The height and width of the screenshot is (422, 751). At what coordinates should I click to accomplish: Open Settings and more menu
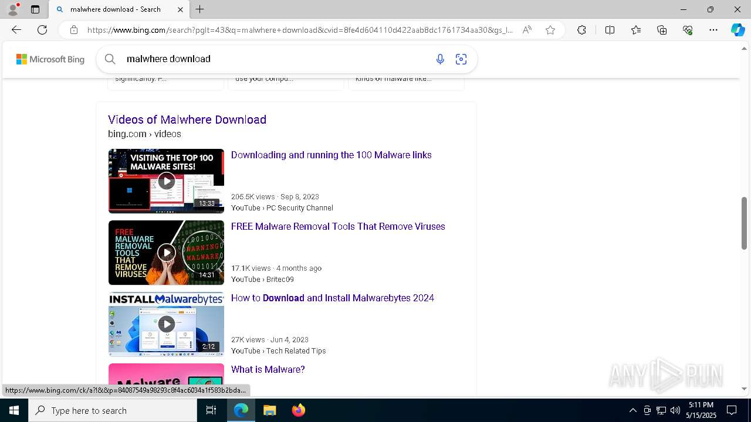713,30
